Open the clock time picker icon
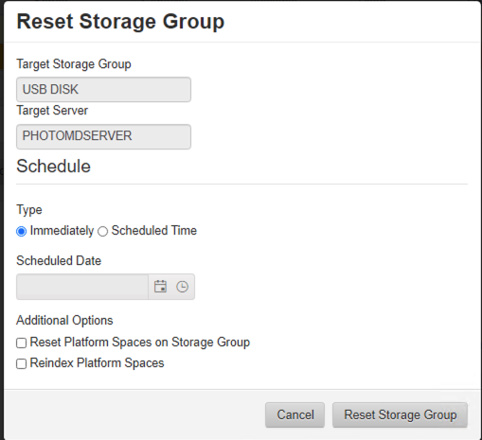Image resolution: width=482 pixels, height=440 pixels. (182, 287)
